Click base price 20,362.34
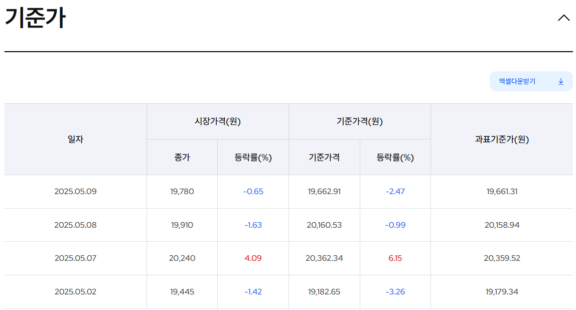Image resolution: width=576 pixels, height=310 pixels. point(324,258)
